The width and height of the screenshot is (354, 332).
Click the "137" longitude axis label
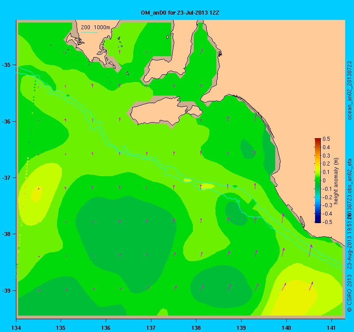coord(151,328)
